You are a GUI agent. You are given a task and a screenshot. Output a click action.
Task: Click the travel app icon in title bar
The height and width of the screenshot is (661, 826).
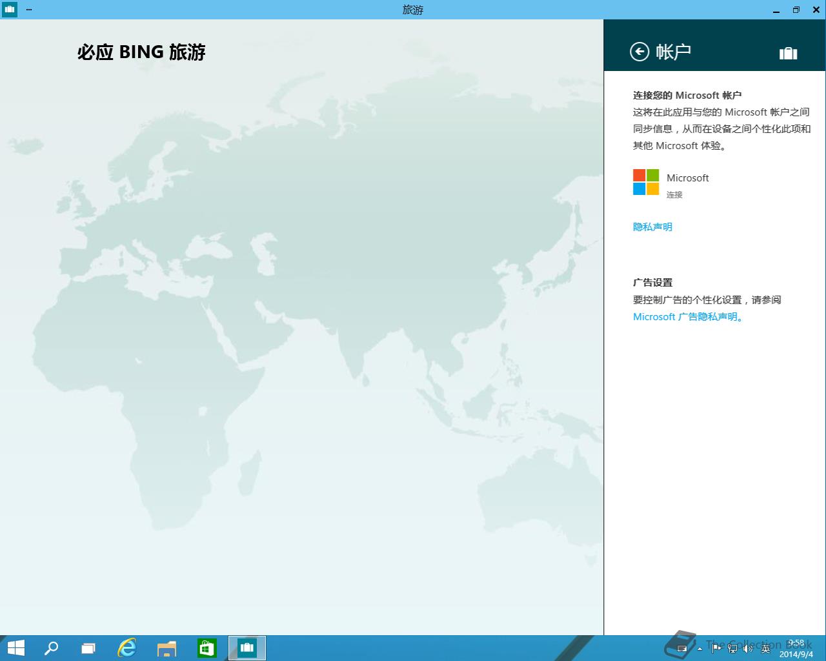click(x=10, y=10)
